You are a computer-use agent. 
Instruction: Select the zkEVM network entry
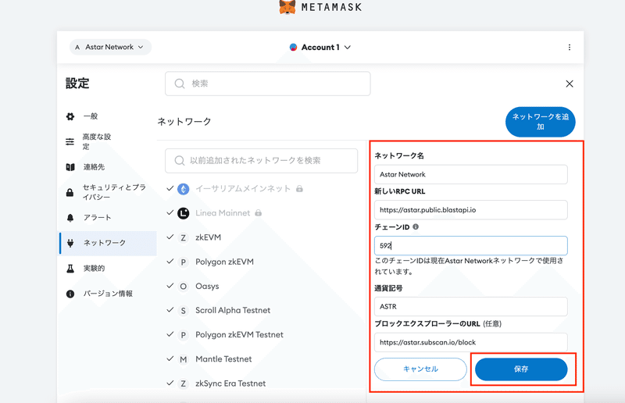pos(208,237)
